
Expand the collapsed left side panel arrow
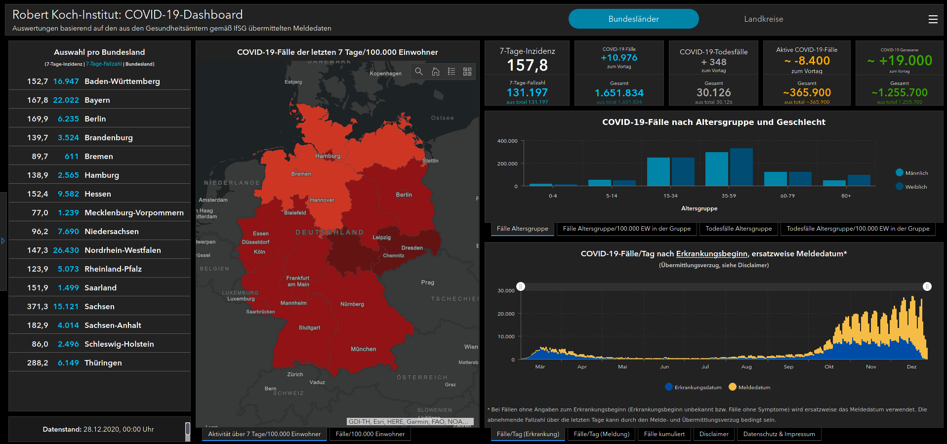(3, 241)
